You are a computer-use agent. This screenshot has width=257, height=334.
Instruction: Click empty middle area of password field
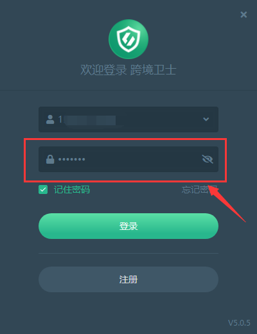pyautogui.click(x=141, y=159)
